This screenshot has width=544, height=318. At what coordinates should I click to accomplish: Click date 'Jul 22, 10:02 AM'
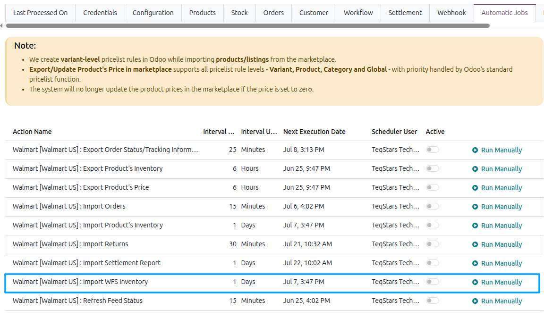pos(307,263)
